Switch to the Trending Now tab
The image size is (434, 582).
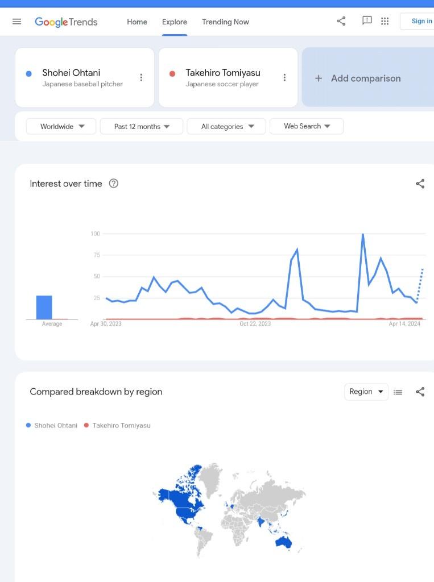226,22
